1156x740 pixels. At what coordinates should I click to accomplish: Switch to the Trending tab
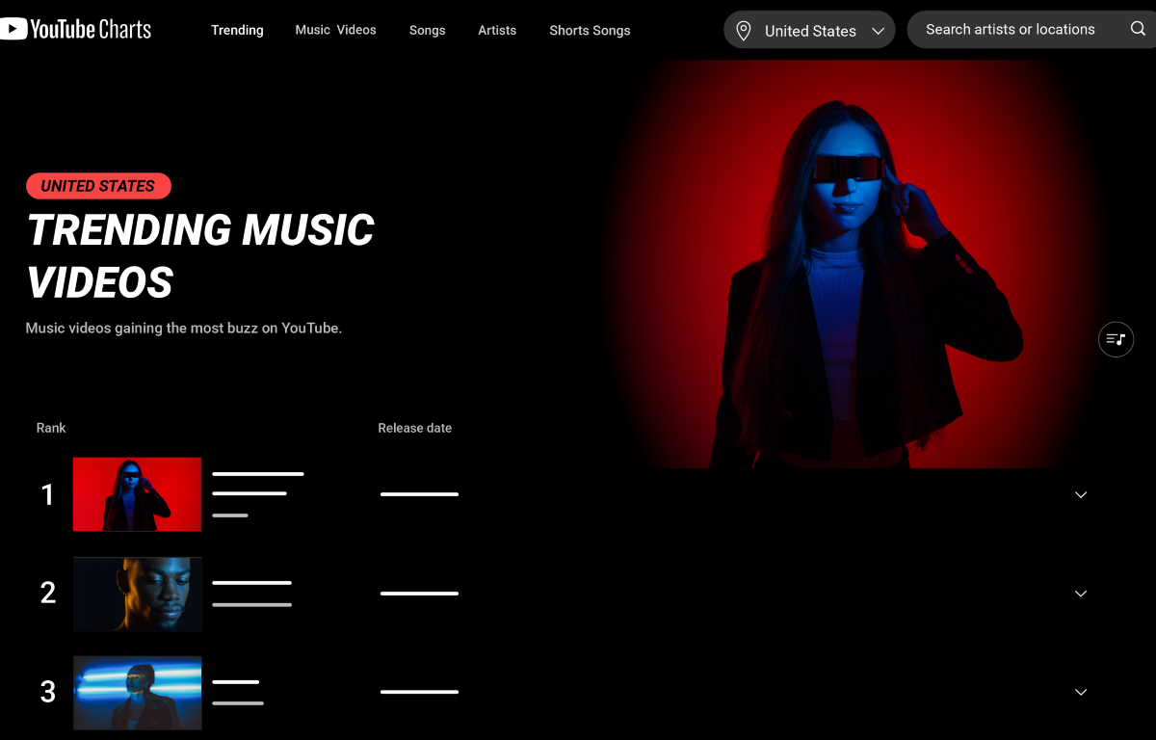237,30
